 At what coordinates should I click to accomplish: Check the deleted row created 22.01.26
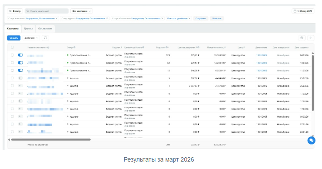[x=12, y=132]
